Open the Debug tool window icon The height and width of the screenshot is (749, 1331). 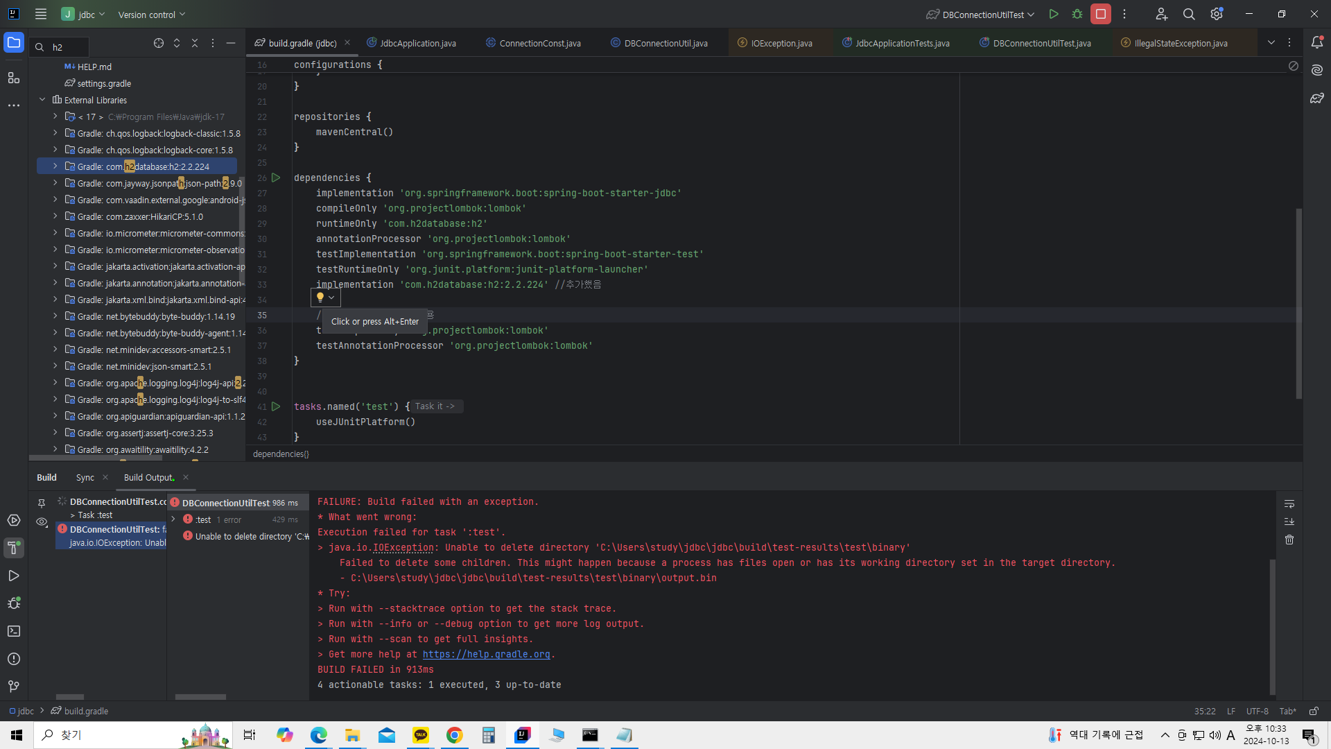(x=14, y=603)
